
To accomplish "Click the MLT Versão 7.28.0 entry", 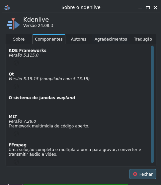I will tap(22, 121).
